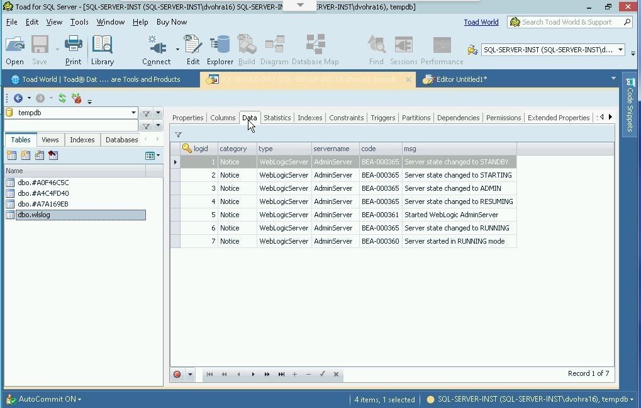Image resolution: width=641 pixels, height=408 pixels.
Task: Sort by the servername column header
Action: (x=335, y=149)
